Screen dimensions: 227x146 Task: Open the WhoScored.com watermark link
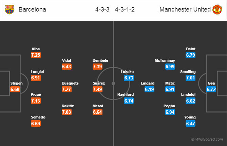point(208,139)
